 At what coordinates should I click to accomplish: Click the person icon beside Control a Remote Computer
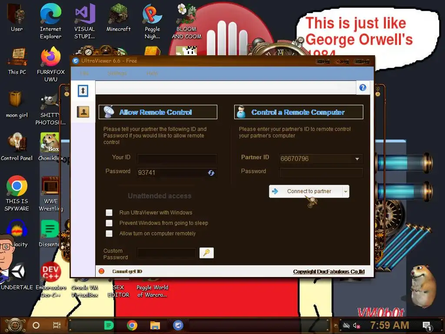click(x=241, y=112)
